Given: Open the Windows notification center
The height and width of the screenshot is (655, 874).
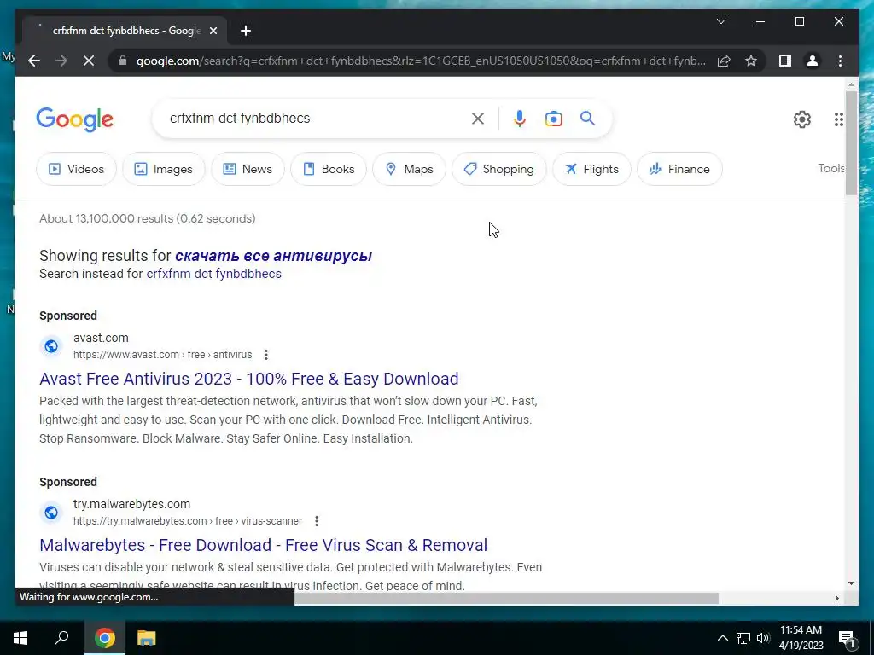Looking at the screenshot, I should pos(847,638).
